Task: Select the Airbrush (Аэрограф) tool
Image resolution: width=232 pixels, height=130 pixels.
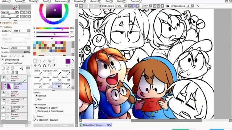Action: pyautogui.click(x=47, y=72)
